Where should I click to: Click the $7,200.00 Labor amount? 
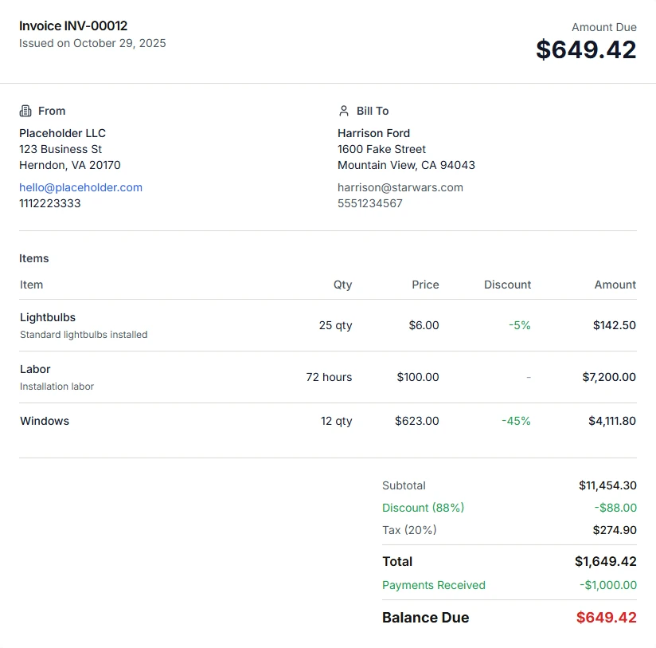pyautogui.click(x=609, y=377)
